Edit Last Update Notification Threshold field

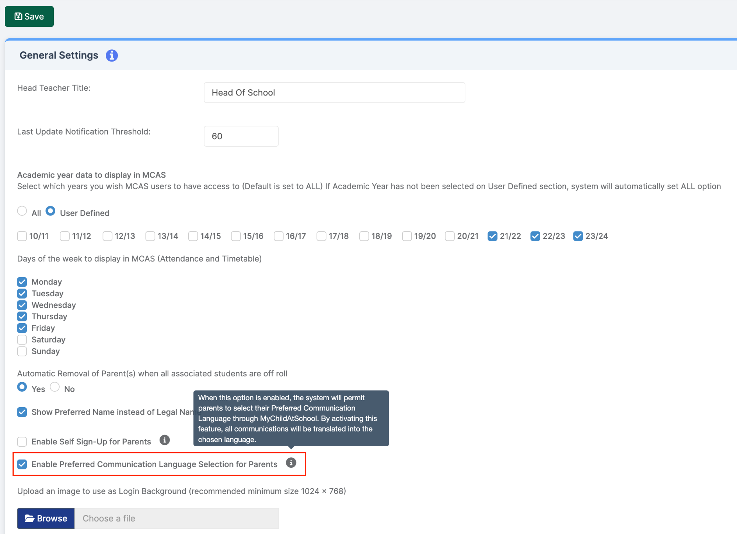[x=241, y=136]
